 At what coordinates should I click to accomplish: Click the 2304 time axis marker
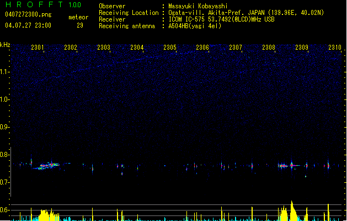(x=137, y=48)
